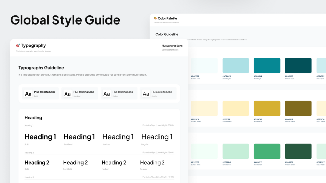The height and width of the screenshot is (183, 326).
Task: Click the paint palette icon beside Color Palette
Action: 155,18
